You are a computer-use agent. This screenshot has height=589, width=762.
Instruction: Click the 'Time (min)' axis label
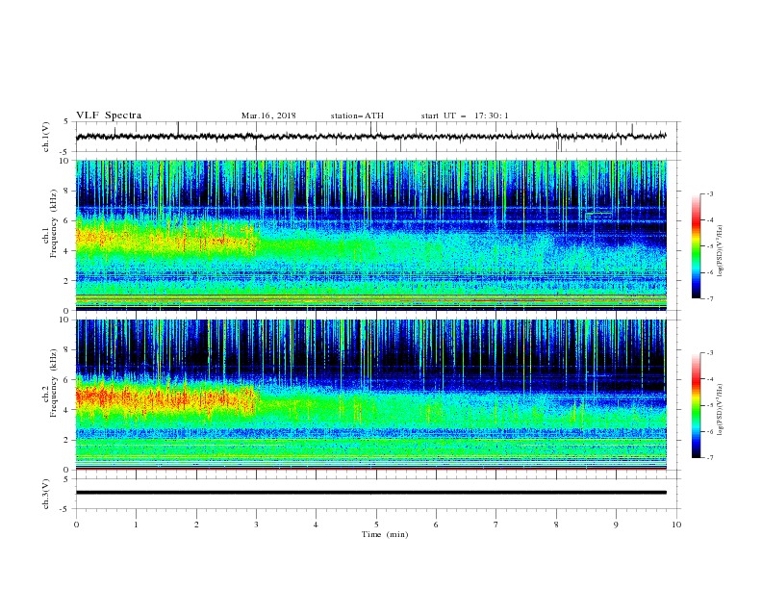tap(385, 534)
